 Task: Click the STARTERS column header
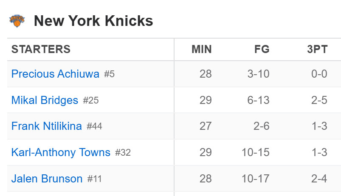click(x=41, y=49)
